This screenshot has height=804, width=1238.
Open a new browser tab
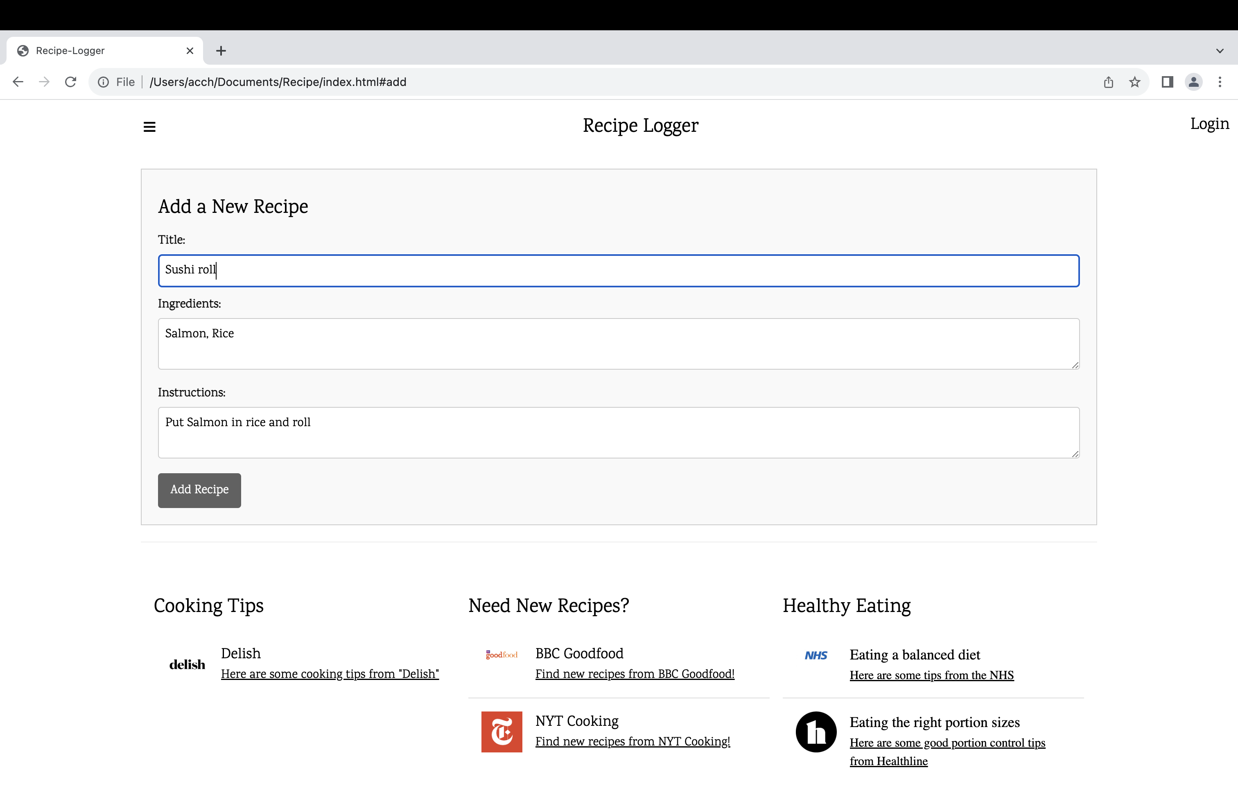coord(221,51)
